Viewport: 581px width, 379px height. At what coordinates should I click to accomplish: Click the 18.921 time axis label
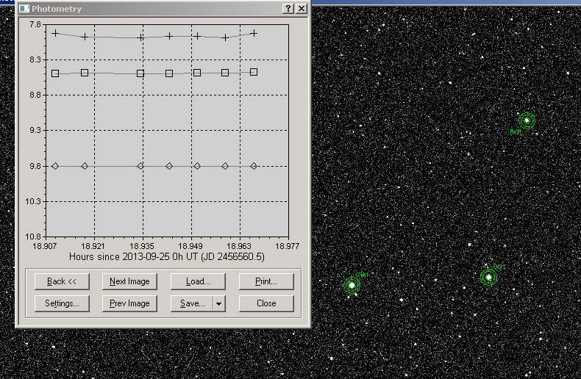click(x=93, y=246)
